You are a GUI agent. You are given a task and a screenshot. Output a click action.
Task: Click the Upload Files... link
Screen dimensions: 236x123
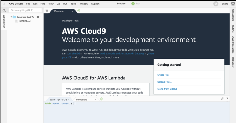pos(165,82)
